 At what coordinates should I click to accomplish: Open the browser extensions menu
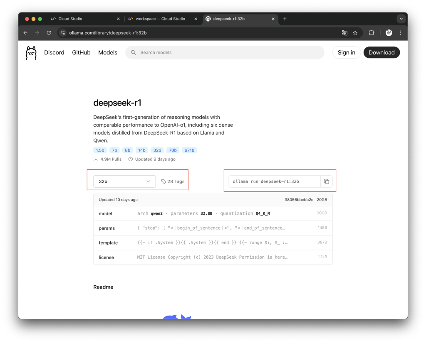[372, 33]
